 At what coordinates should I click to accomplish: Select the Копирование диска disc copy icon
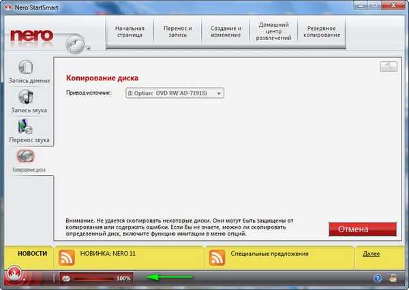point(26,156)
